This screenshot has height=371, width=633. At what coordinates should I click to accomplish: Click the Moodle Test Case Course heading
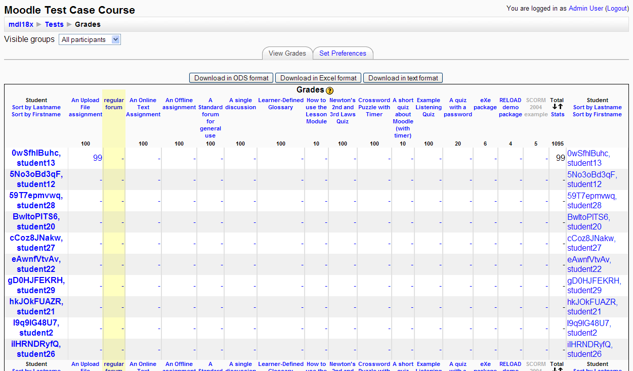70,10
